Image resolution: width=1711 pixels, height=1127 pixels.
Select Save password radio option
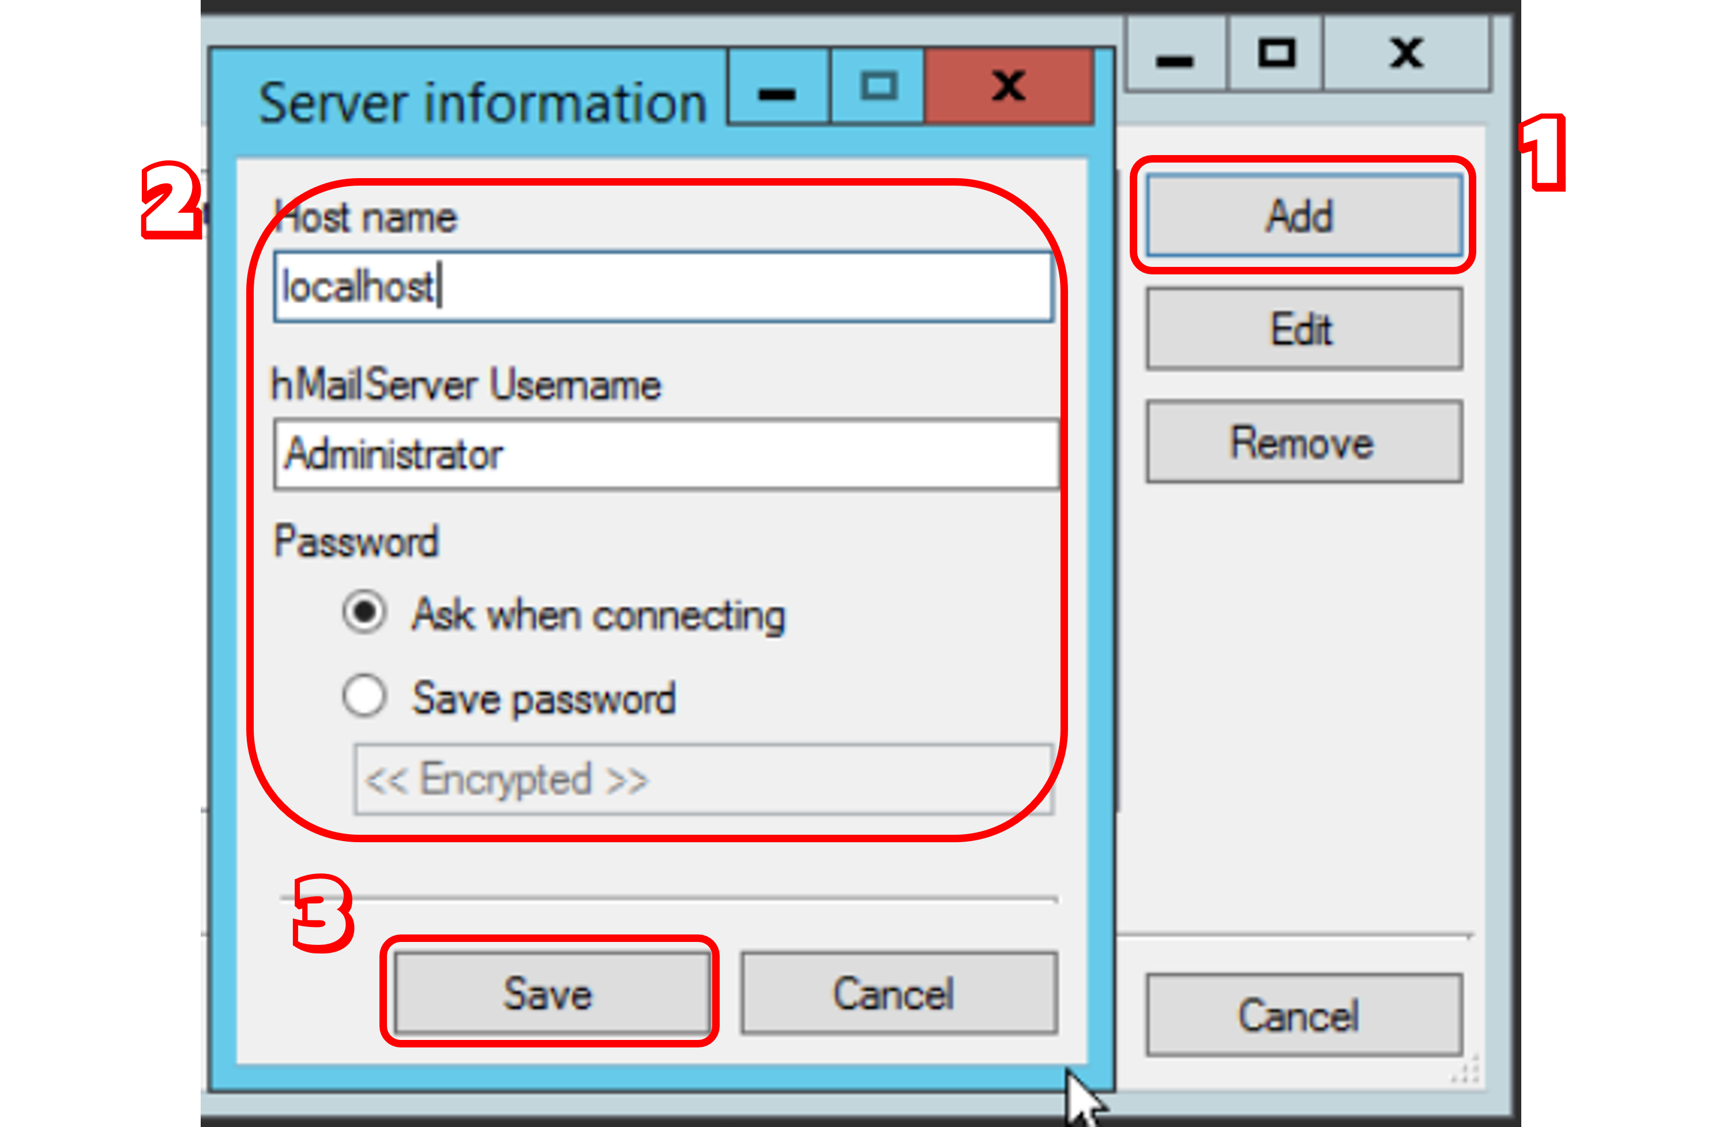coord(364,696)
